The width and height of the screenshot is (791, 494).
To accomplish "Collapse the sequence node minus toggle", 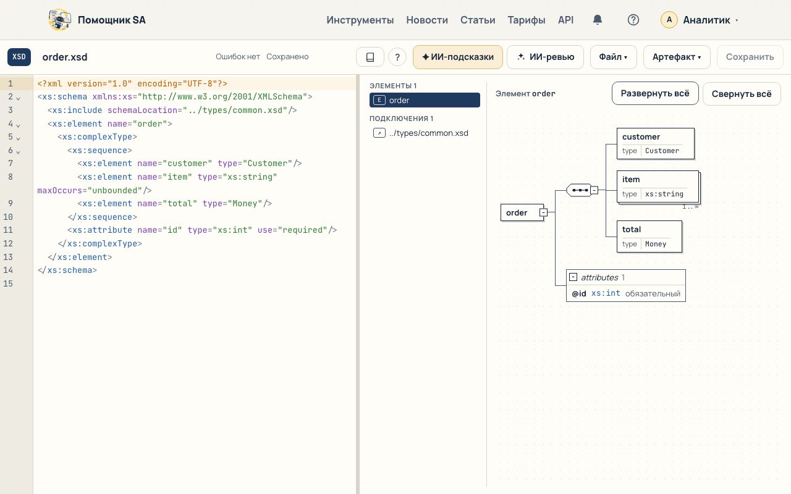I will coord(594,190).
